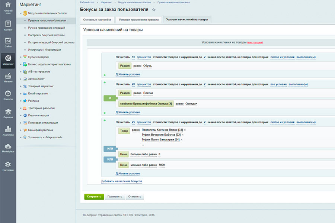Viewport: 335px width, 223px height.
Task: Open Marketplace cloud icon
Action: (x=8, y=148)
